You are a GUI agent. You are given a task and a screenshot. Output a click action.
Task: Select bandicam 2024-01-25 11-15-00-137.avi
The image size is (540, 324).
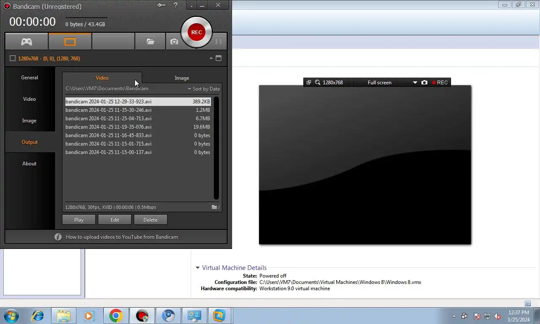[x=138, y=152]
